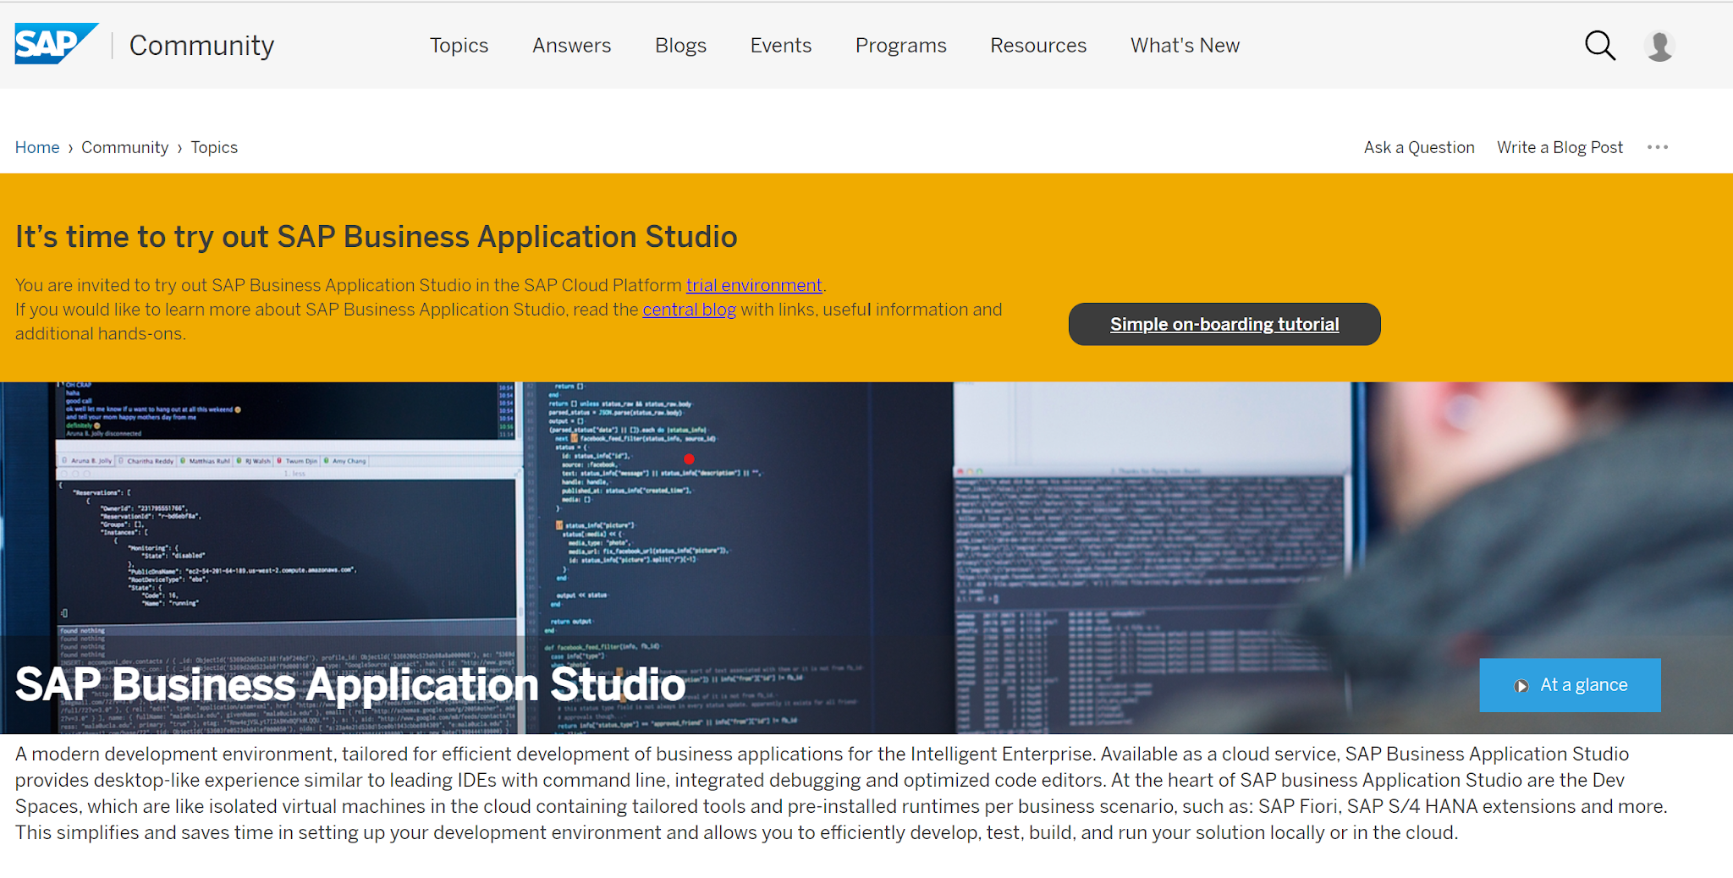The width and height of the screenshot is (1733, 878).
Task: Open the trial environment link
Action: coord(754,285)
